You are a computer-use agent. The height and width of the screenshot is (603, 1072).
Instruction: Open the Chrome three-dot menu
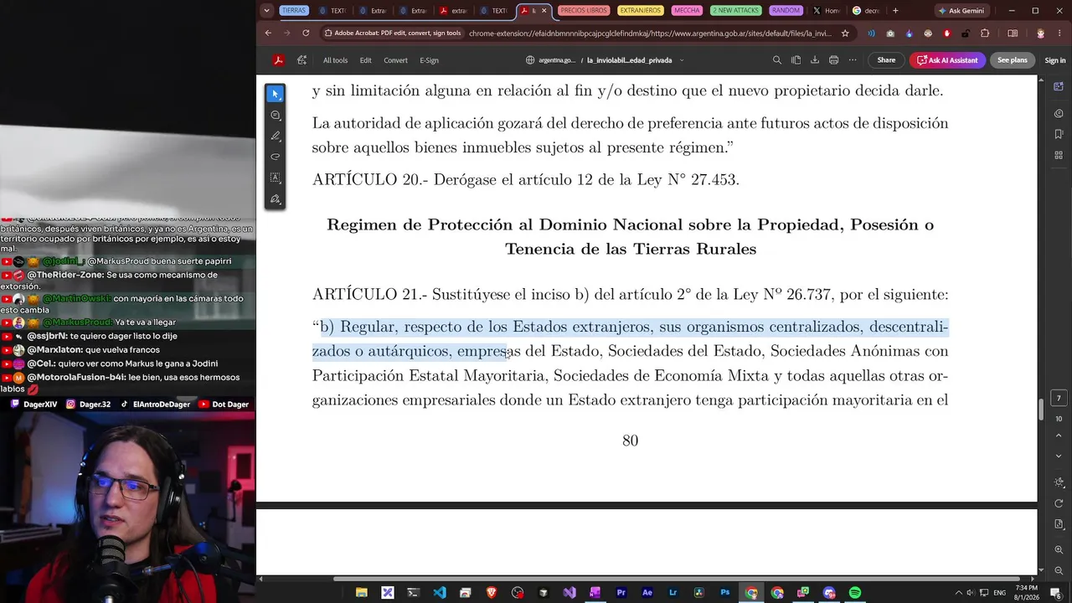click(x=1059, y=33)
